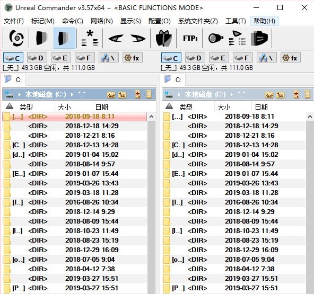
Task: Open history list icon in left path bar
Action: [149, 94]
